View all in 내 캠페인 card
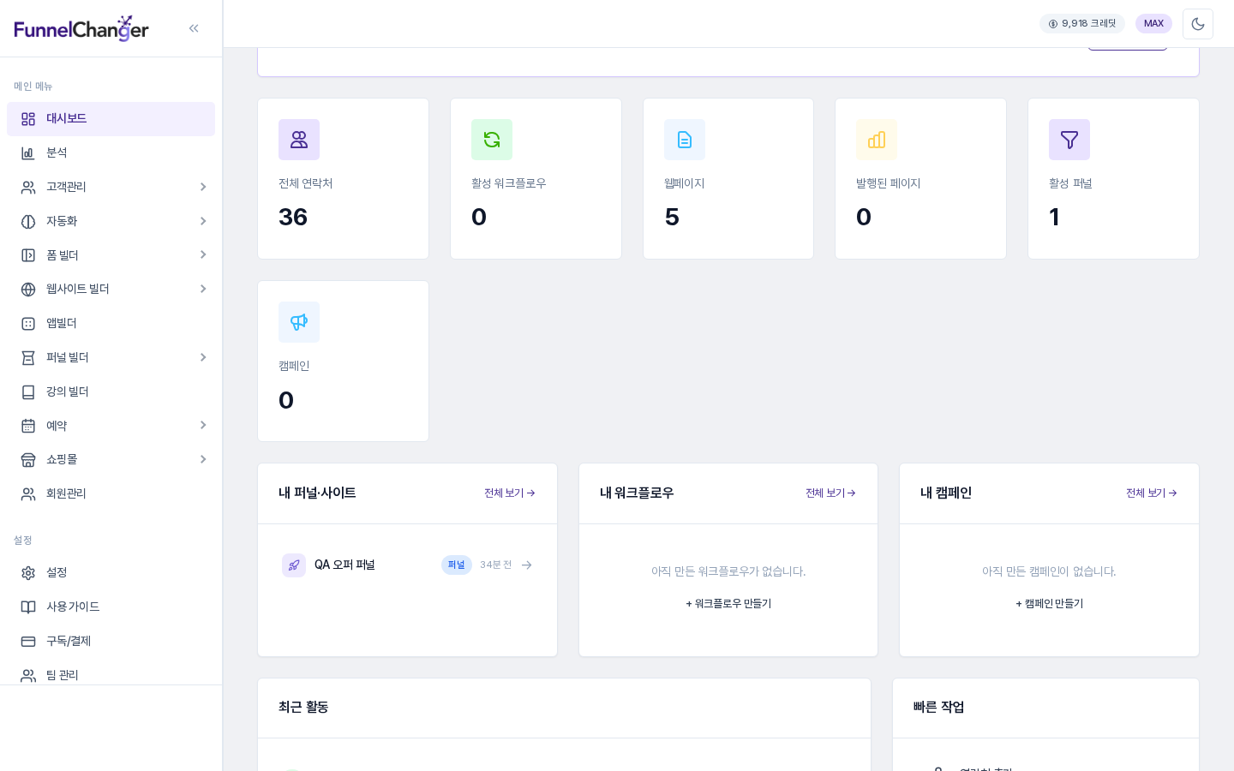1234x771 pixels. [x=1152, y=493]
